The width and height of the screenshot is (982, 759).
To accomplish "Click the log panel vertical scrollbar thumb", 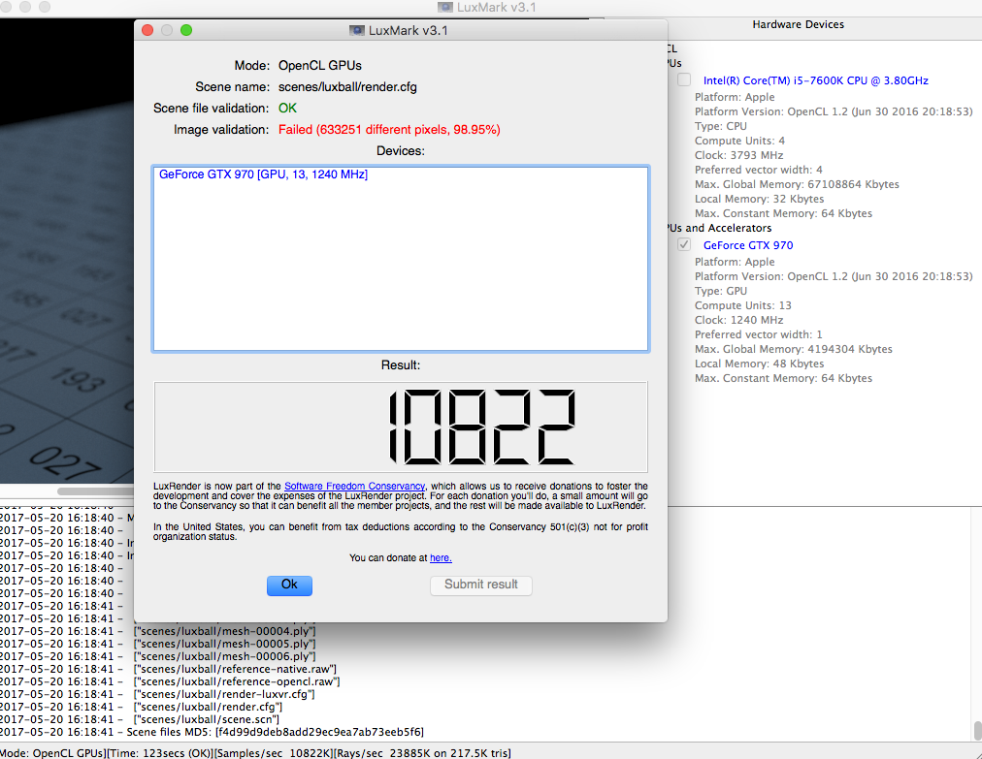I will [977, 730].
